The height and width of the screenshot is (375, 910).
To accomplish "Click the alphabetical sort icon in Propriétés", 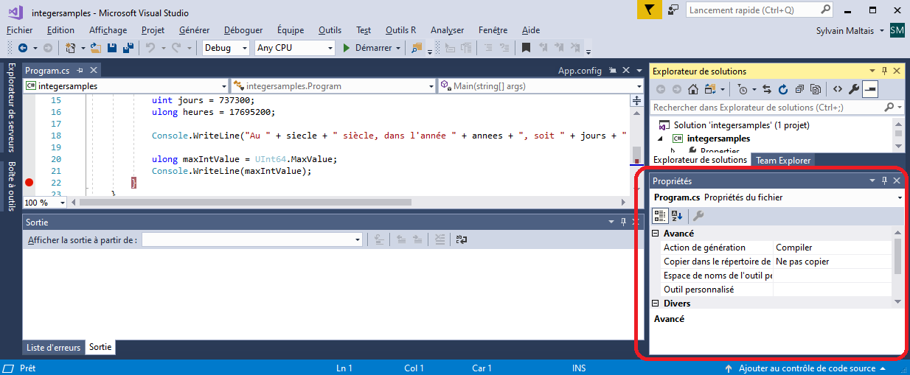I will (x=678, y=216).
